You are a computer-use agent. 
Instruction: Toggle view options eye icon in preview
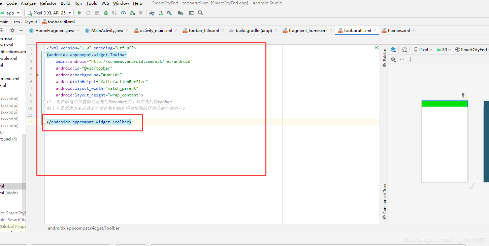click(393, 59)
